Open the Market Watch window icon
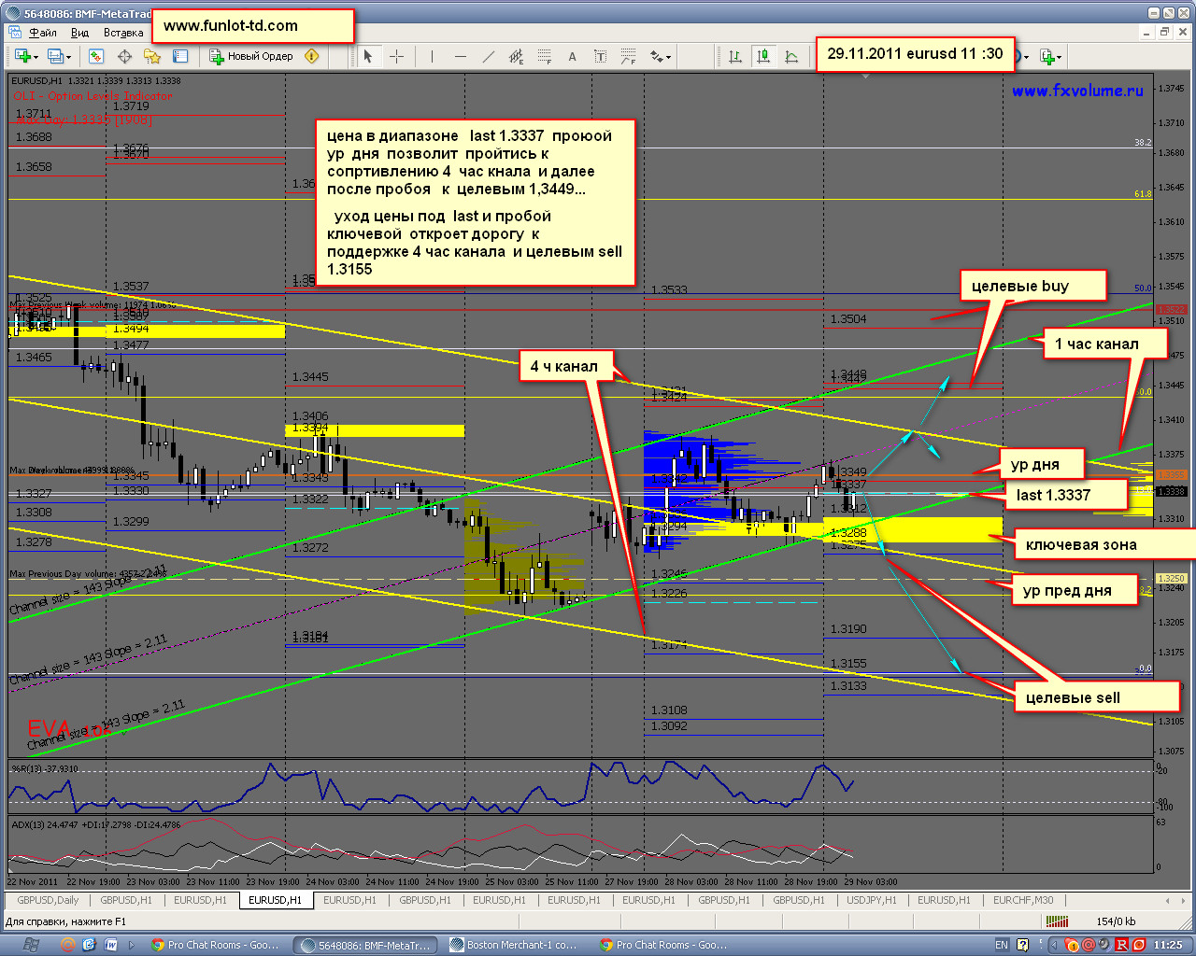Screen dimensions: 1196x956 coord(96,56)
